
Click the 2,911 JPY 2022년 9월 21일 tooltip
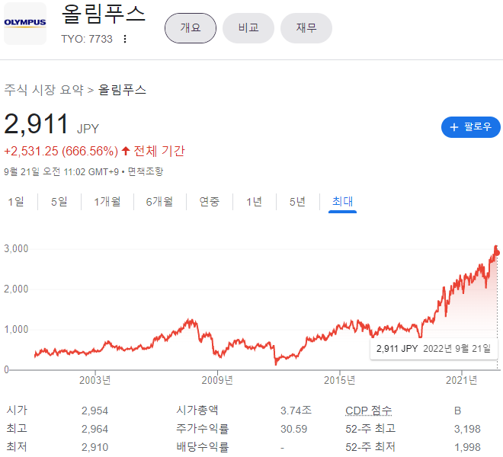[434, 349]
